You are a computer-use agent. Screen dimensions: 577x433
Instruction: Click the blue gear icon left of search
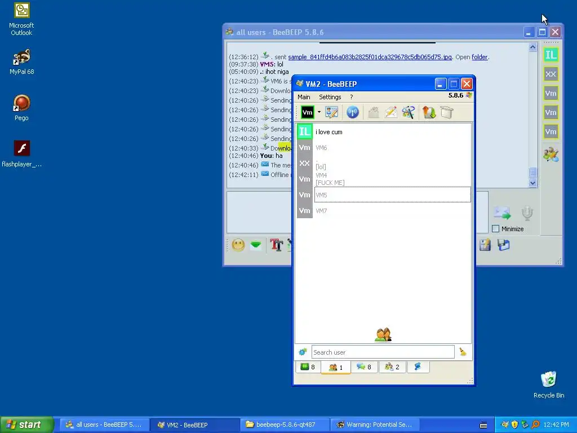tap(303, 352)
